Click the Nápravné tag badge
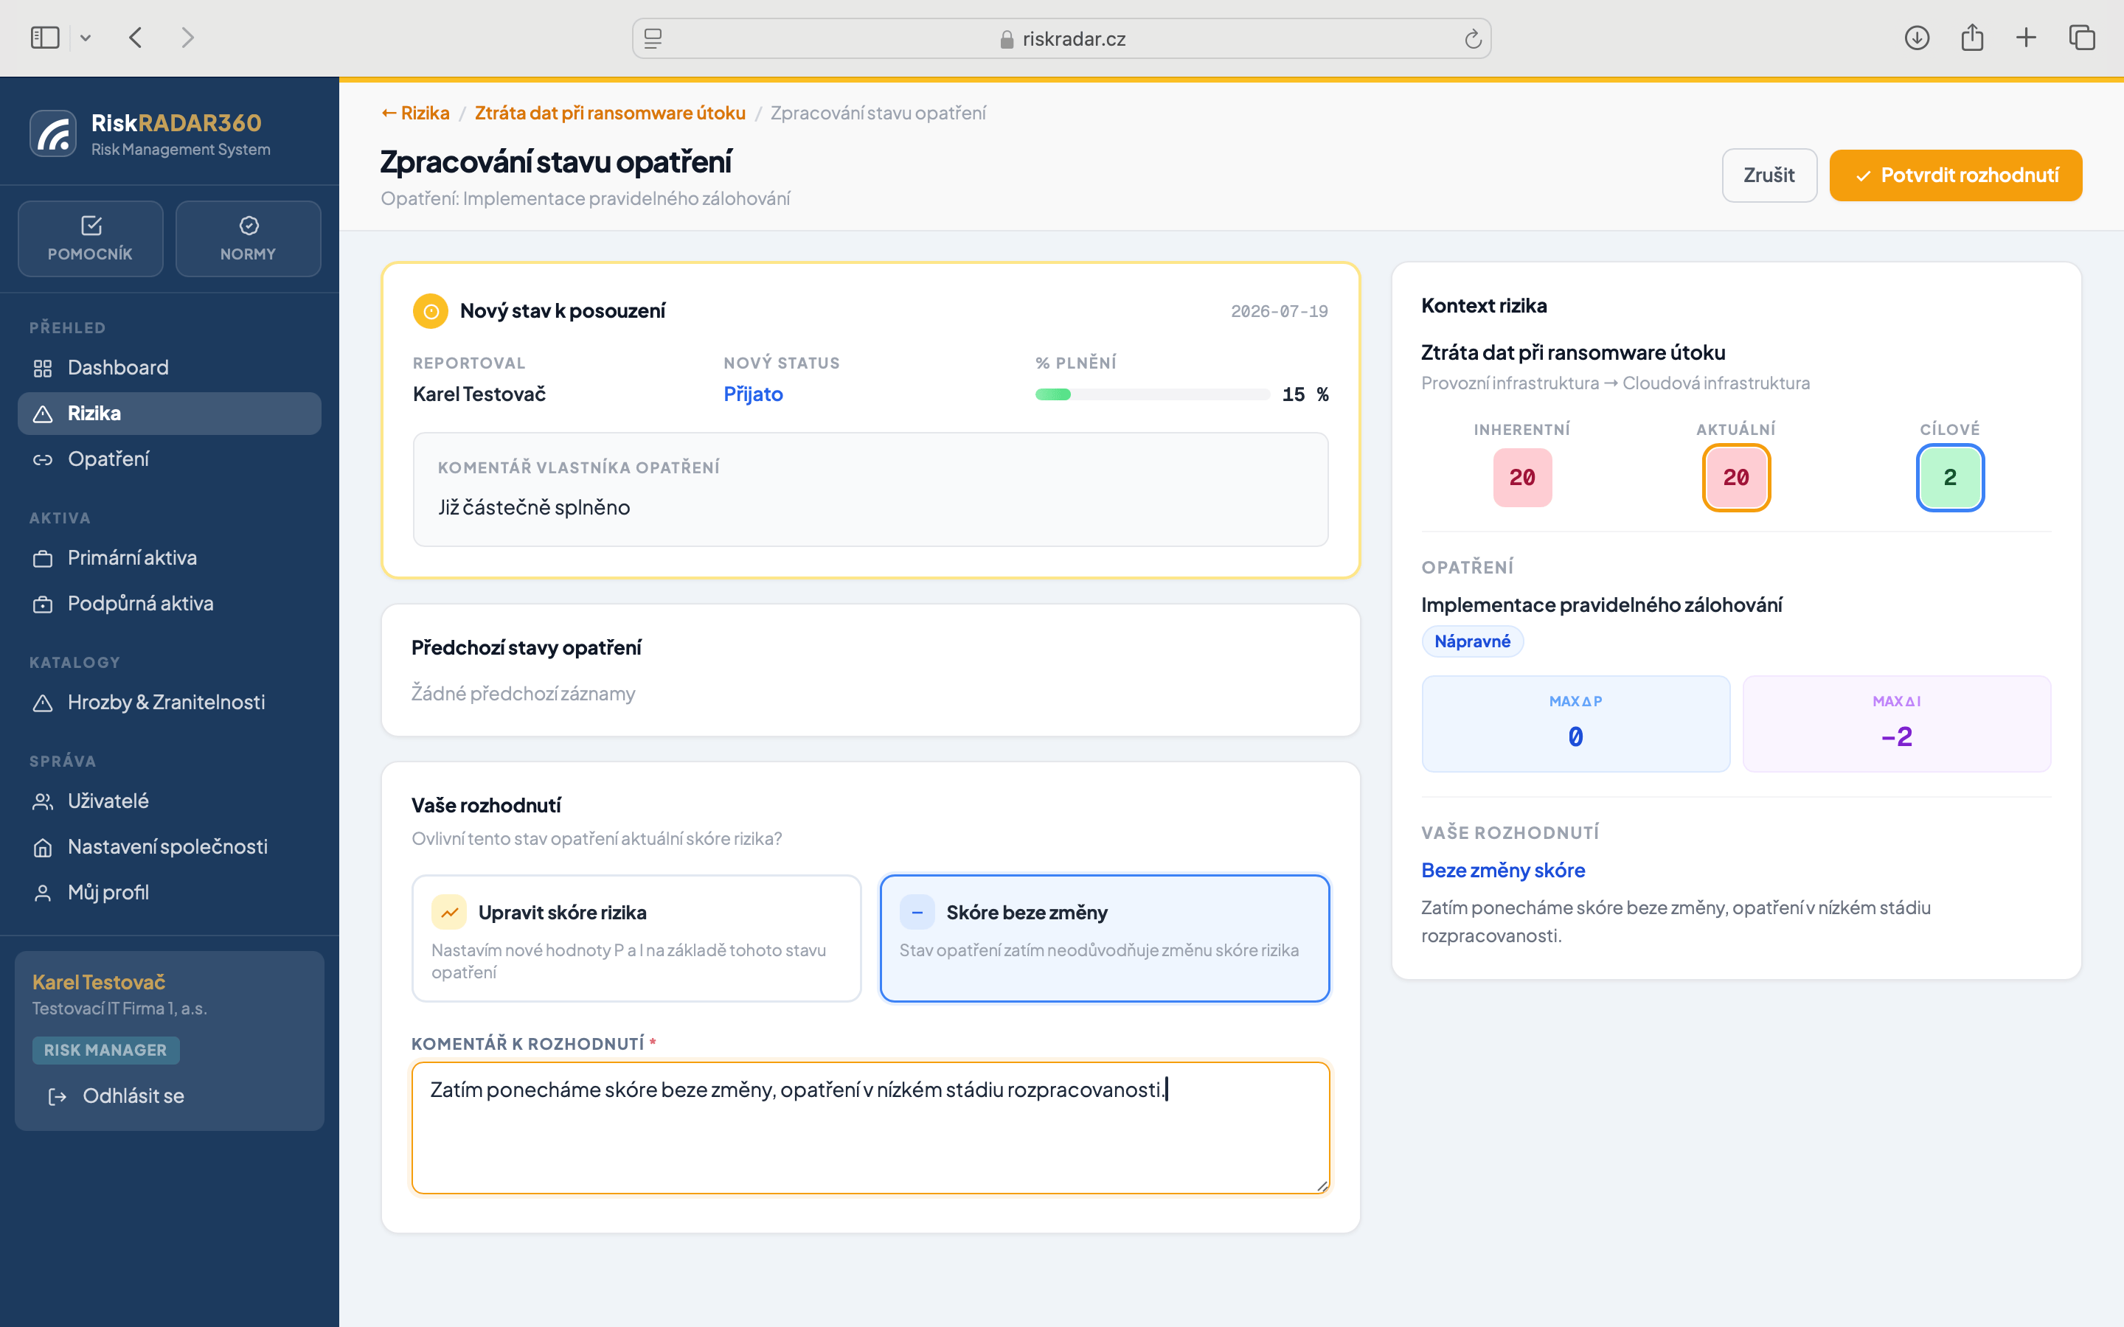 (1472, 641)
